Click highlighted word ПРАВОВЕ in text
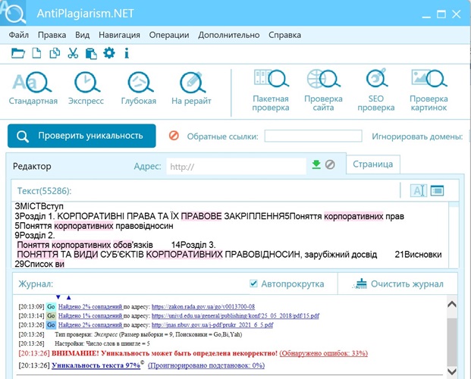This screenshot has height=379, width=471. click(201, 216)
